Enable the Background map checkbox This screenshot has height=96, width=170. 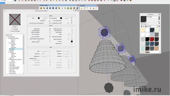(64, 51)
